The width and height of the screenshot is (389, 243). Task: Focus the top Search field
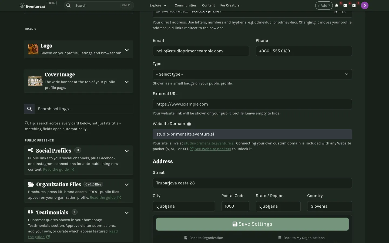pyautogui.click(x=99, y=5)
